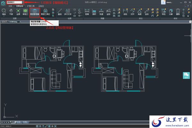Viewport: 192px width, 128px height.
Task: Click the 分解 explode tool
Action: [x=171, y=12]
